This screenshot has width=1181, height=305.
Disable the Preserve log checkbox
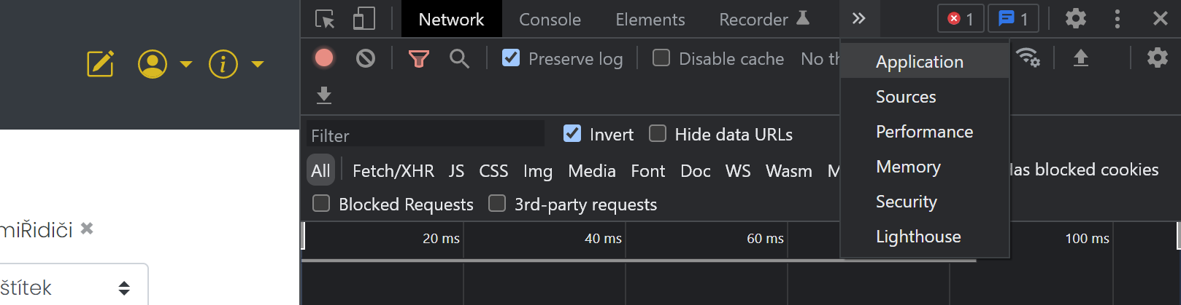(x=511, y=58)
